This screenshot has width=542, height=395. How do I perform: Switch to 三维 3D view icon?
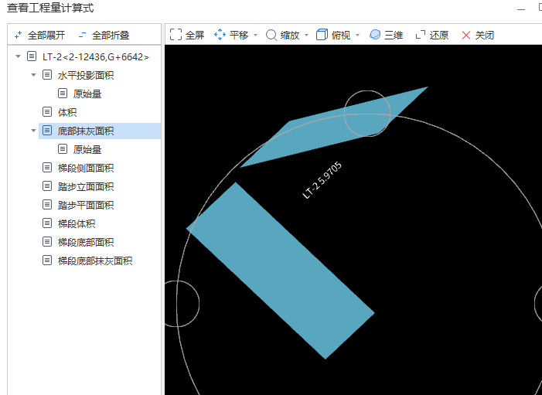(x=375, y=35)
